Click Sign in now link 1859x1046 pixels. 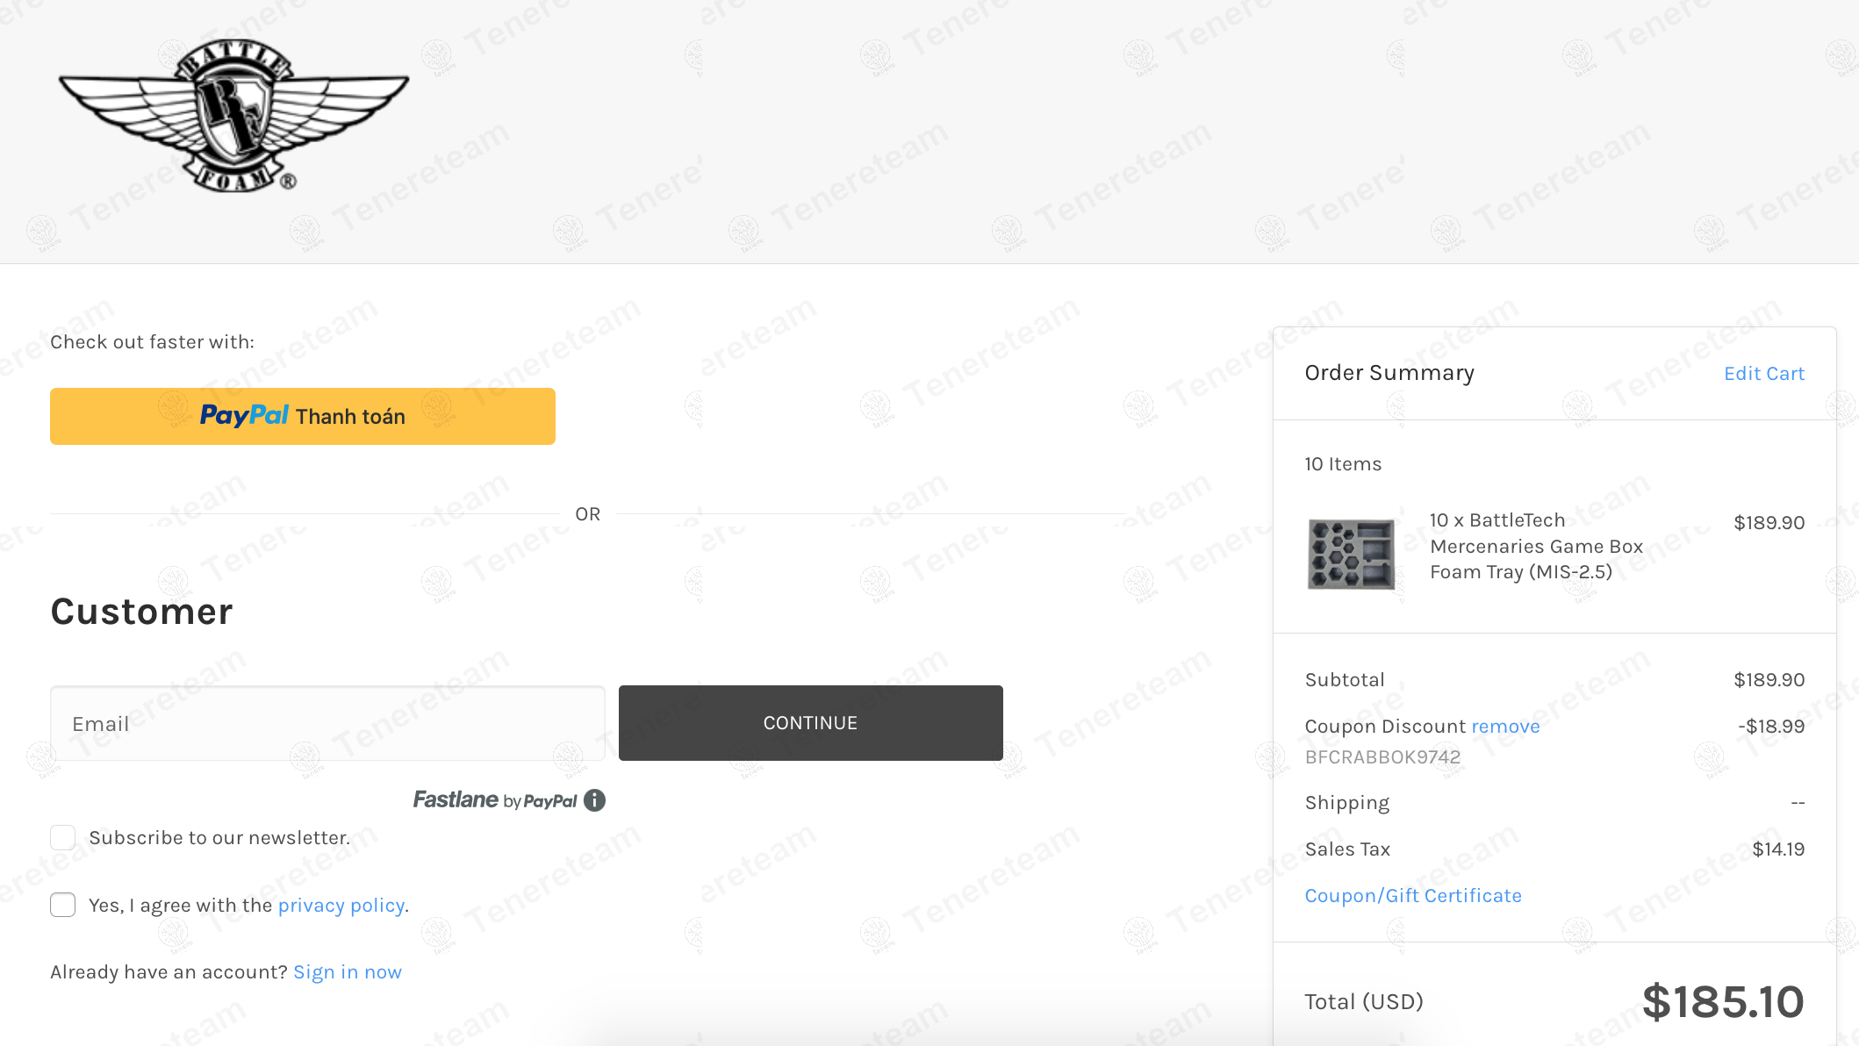(x=348, y=972)
